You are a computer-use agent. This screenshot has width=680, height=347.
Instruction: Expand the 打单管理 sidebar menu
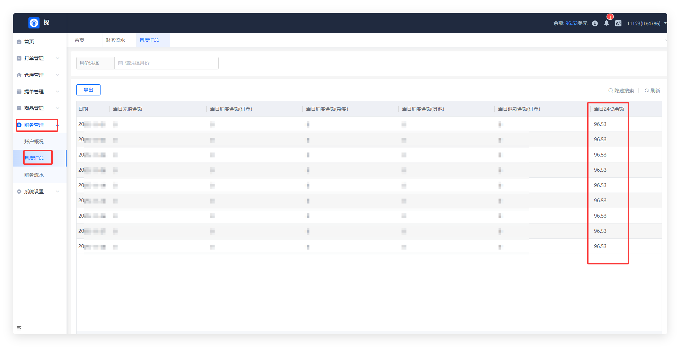click(x=38, y=58)
